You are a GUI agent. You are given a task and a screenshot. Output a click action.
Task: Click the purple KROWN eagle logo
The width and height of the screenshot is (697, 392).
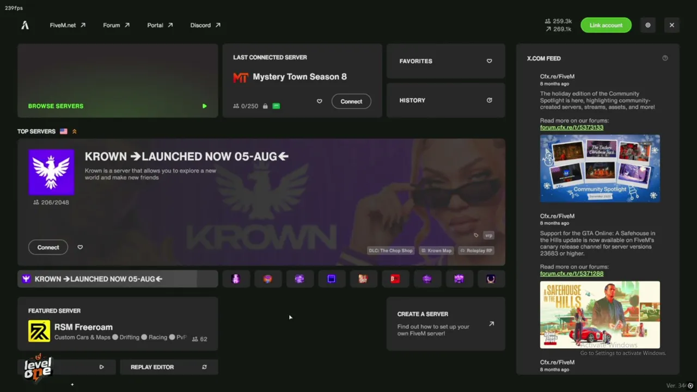pyautogui.click(x=51, y=172)
